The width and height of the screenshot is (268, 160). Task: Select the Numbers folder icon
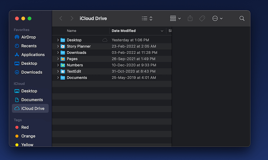[x=63, y=65]
